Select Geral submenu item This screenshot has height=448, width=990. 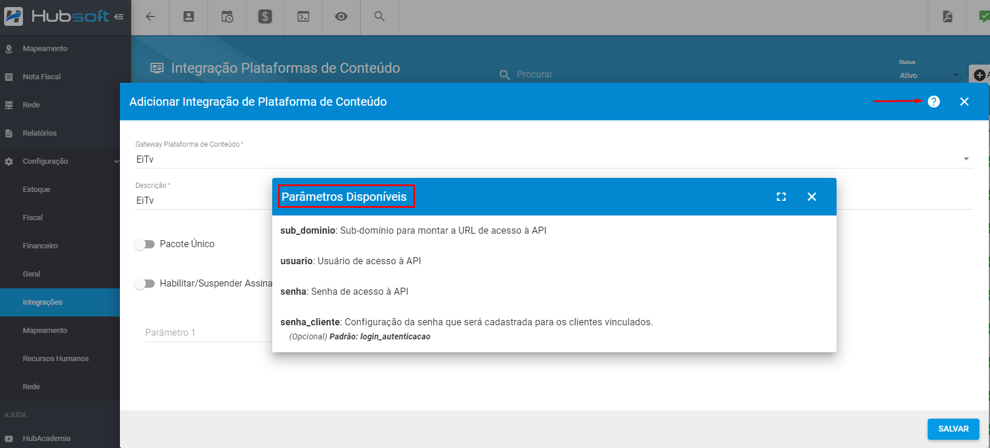coord(32,274)
